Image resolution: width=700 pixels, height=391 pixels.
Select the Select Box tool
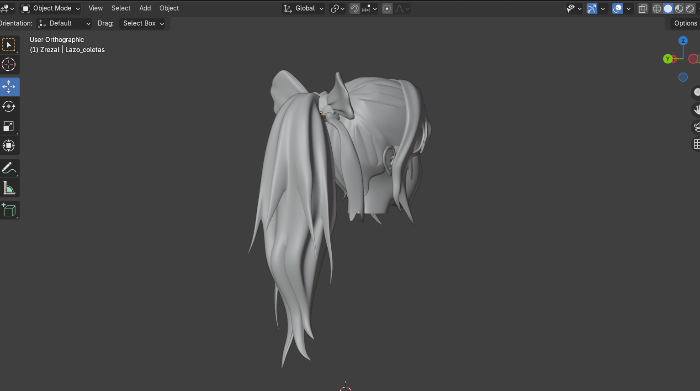coord(9,45)
